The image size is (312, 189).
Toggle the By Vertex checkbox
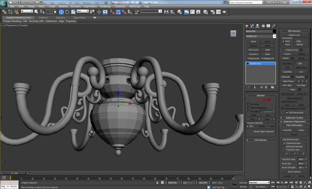coord(249,104)
